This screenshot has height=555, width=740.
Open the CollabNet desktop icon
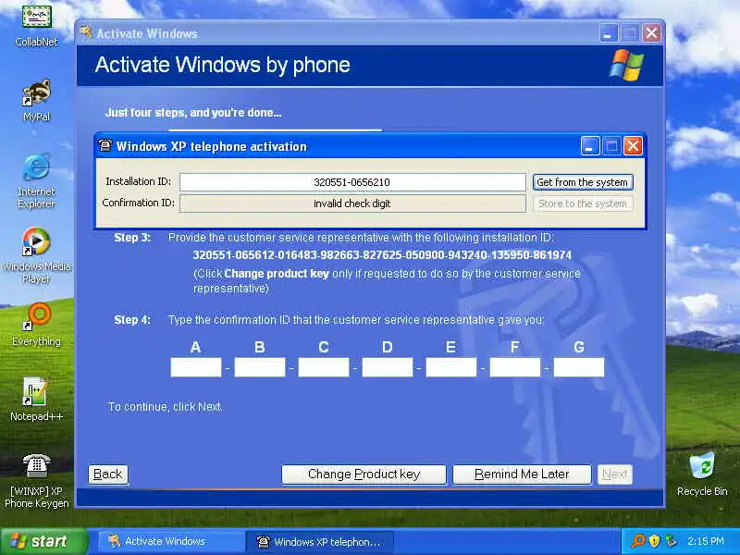point(36,25)
